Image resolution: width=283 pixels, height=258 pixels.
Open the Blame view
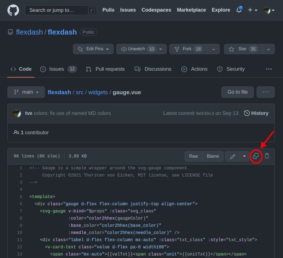(213, 156)
